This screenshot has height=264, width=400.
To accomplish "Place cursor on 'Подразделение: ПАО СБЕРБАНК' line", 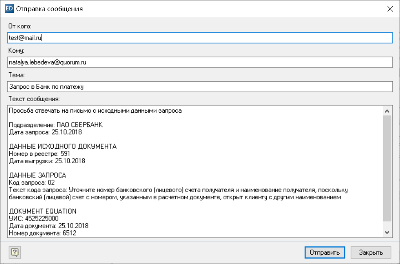I will coord(56,125).
